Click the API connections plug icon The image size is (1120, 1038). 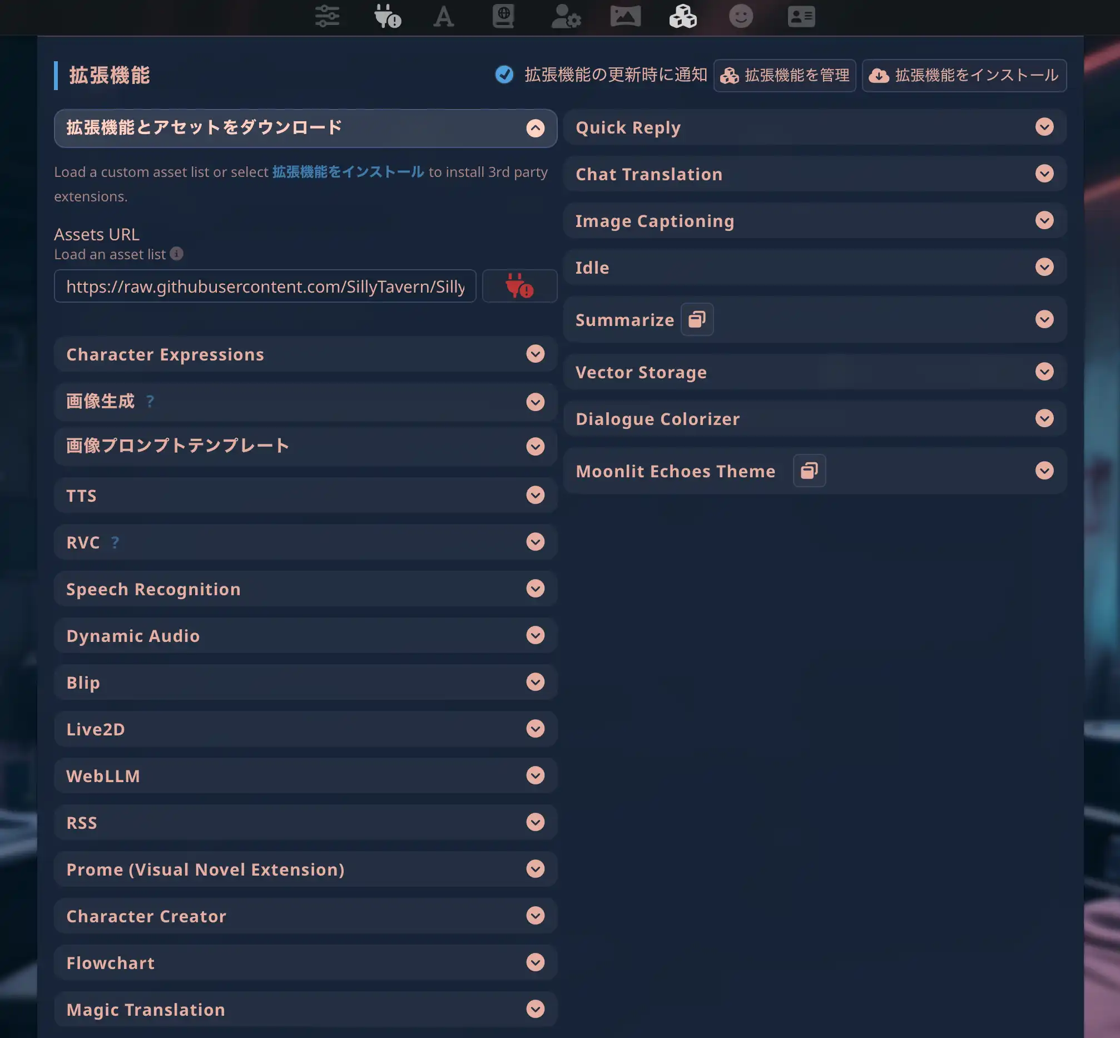tap(388, 16)
